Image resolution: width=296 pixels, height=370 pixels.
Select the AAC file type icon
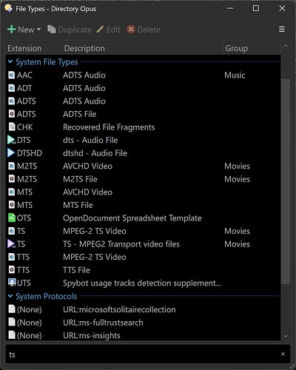point(12,75)
